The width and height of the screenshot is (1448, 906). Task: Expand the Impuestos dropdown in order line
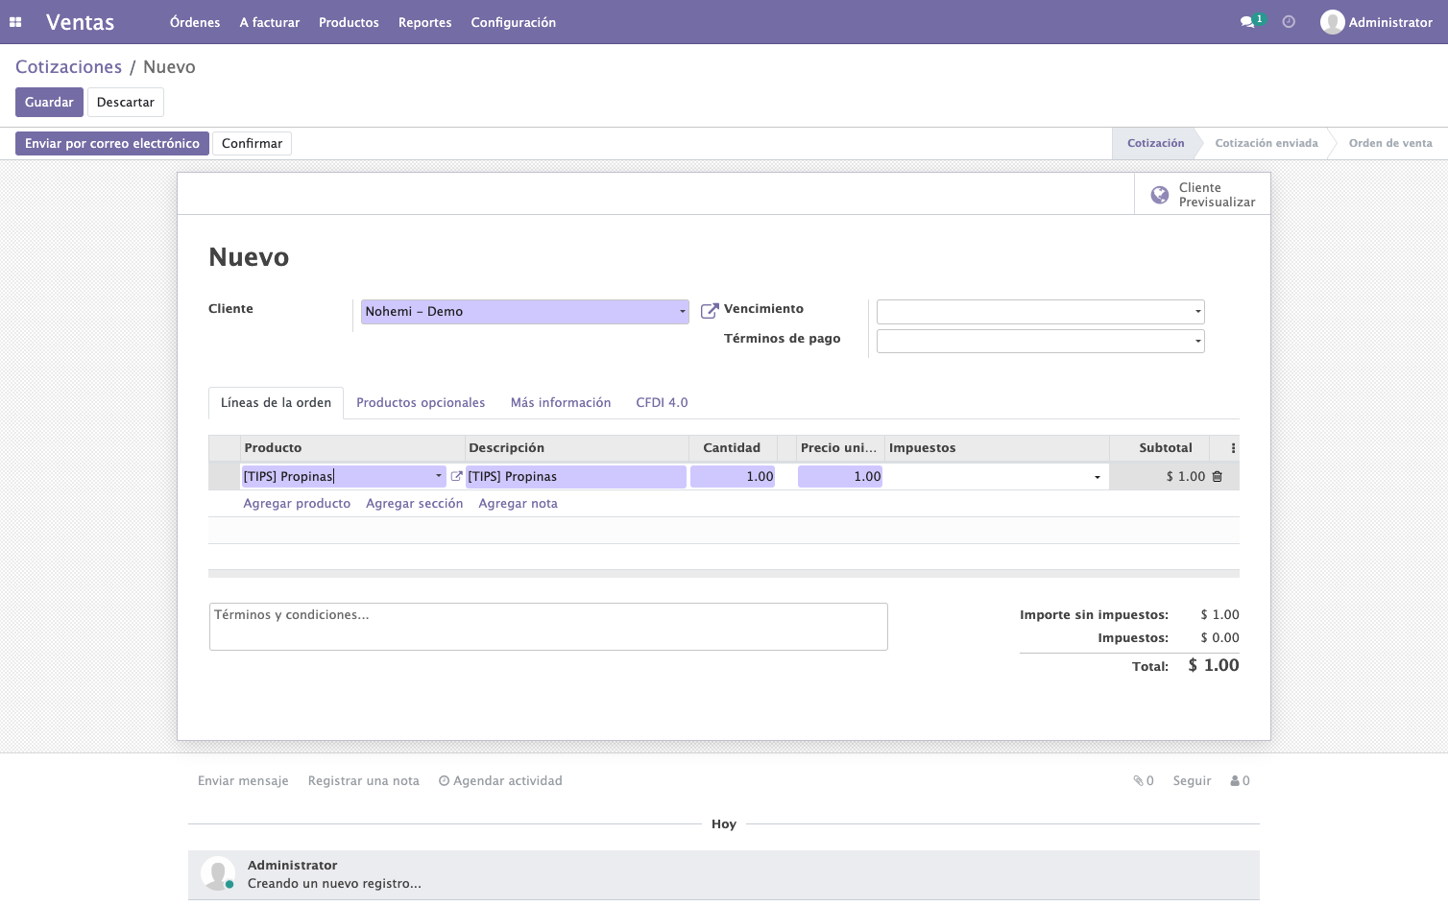click(1098, 477)
